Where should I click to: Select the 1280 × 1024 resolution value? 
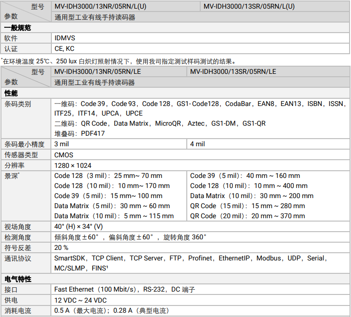click(x=73, y=165)
